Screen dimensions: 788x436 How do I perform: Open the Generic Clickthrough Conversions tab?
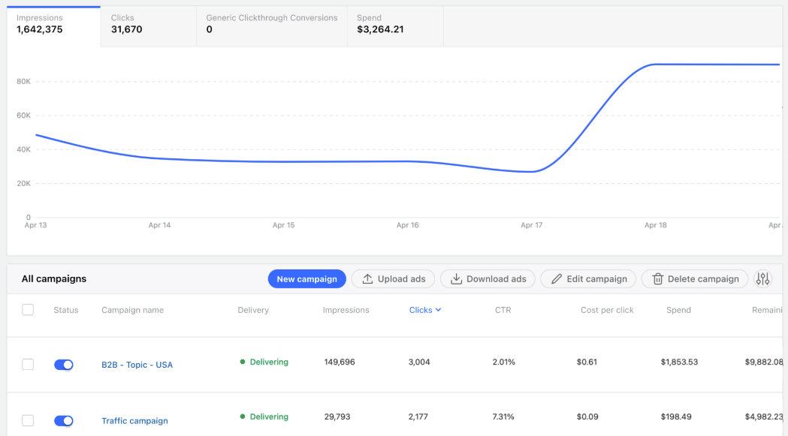[x=271, y=24]
